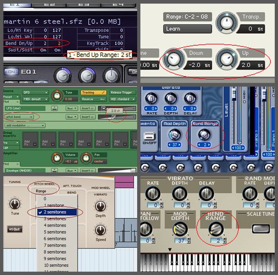The height and width of the screenshot is (275, 278).
Task: Select 10 semitones menu entry
Action: pos(57,265)
